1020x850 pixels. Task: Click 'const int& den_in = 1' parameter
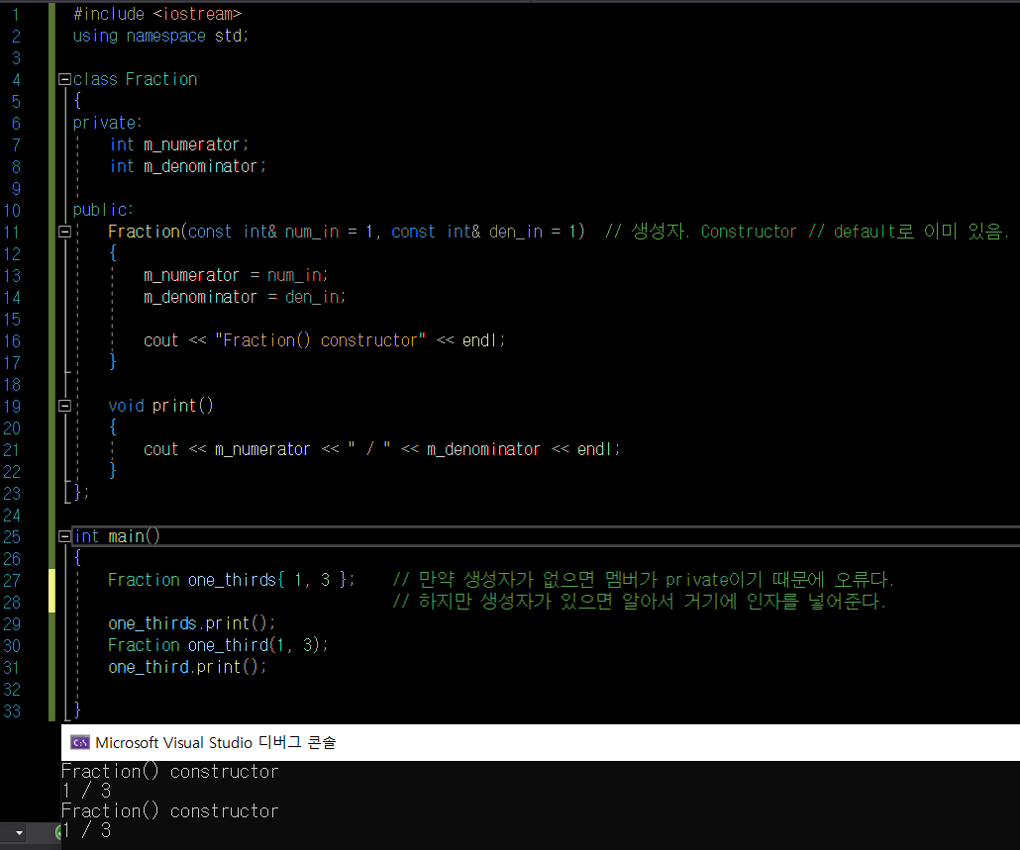483,232
